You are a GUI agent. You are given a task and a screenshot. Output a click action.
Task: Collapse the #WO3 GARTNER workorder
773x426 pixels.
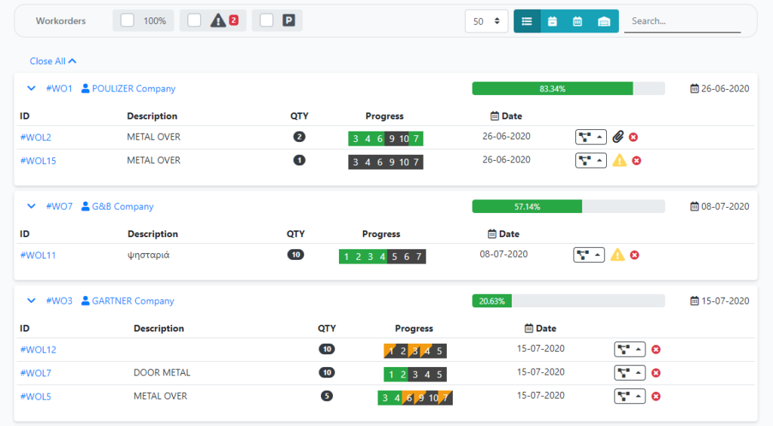(32, 301)
